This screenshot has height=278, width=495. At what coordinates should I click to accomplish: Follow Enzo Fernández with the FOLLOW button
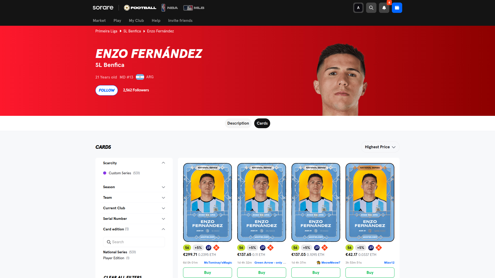pyautogui.click(x=107, y=90)
